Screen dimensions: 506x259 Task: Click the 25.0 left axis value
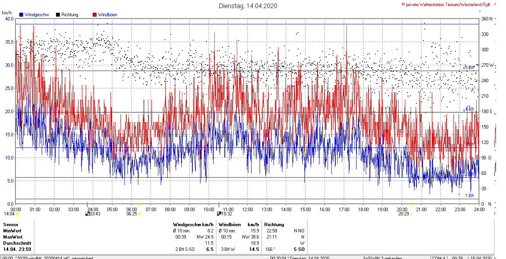9,88
